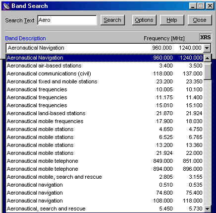Viewport: 216px width, 213px height.
Task: Click the 3.155 end frequency value
Action: [196, 177]
